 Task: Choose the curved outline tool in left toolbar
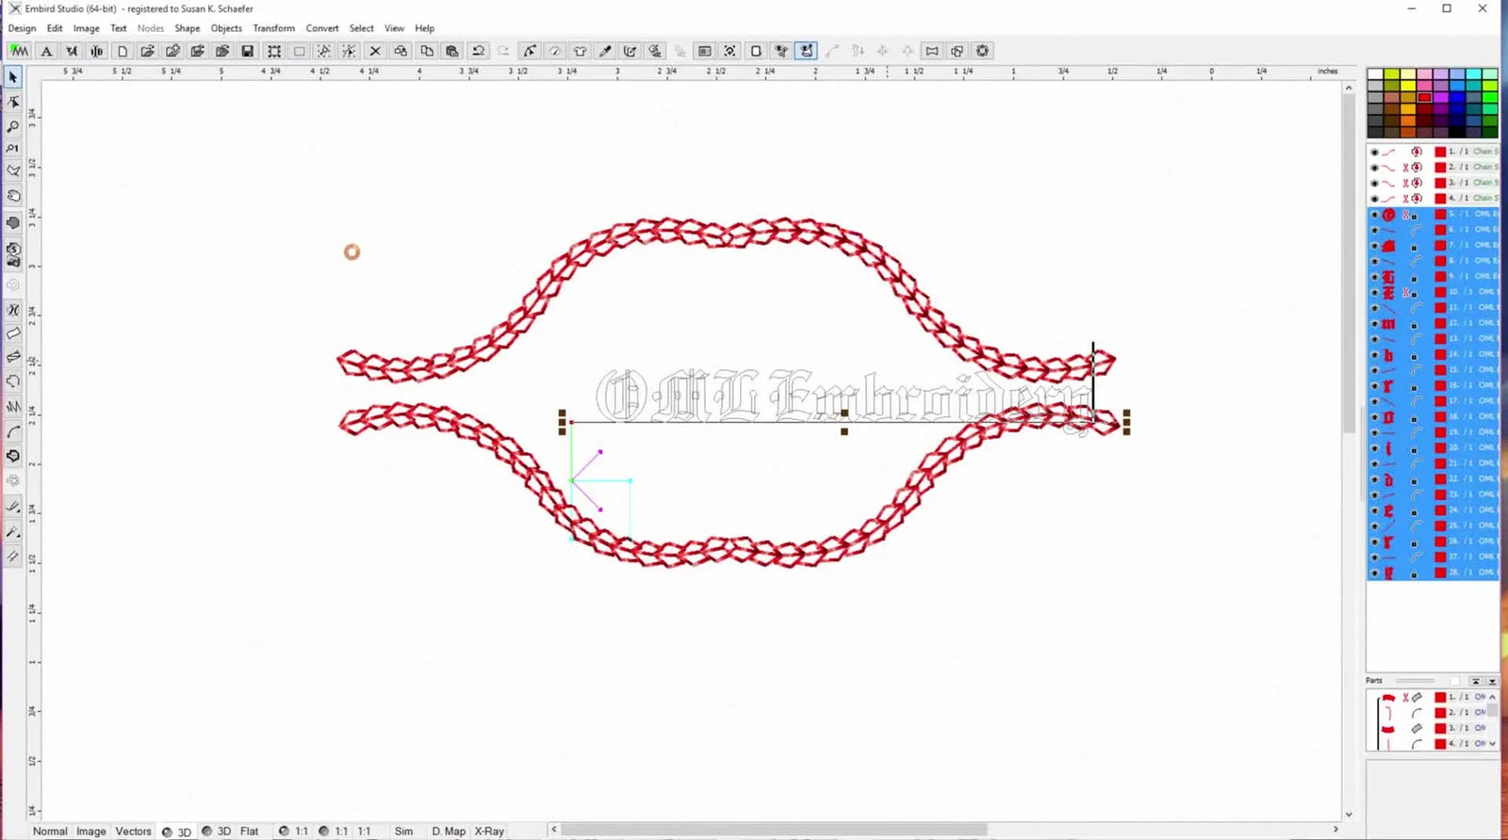point(13,431)
